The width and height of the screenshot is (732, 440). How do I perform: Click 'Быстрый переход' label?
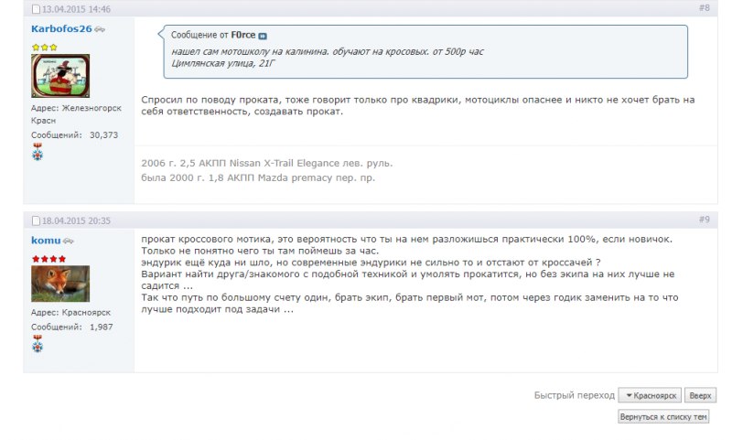click(575, 395)
